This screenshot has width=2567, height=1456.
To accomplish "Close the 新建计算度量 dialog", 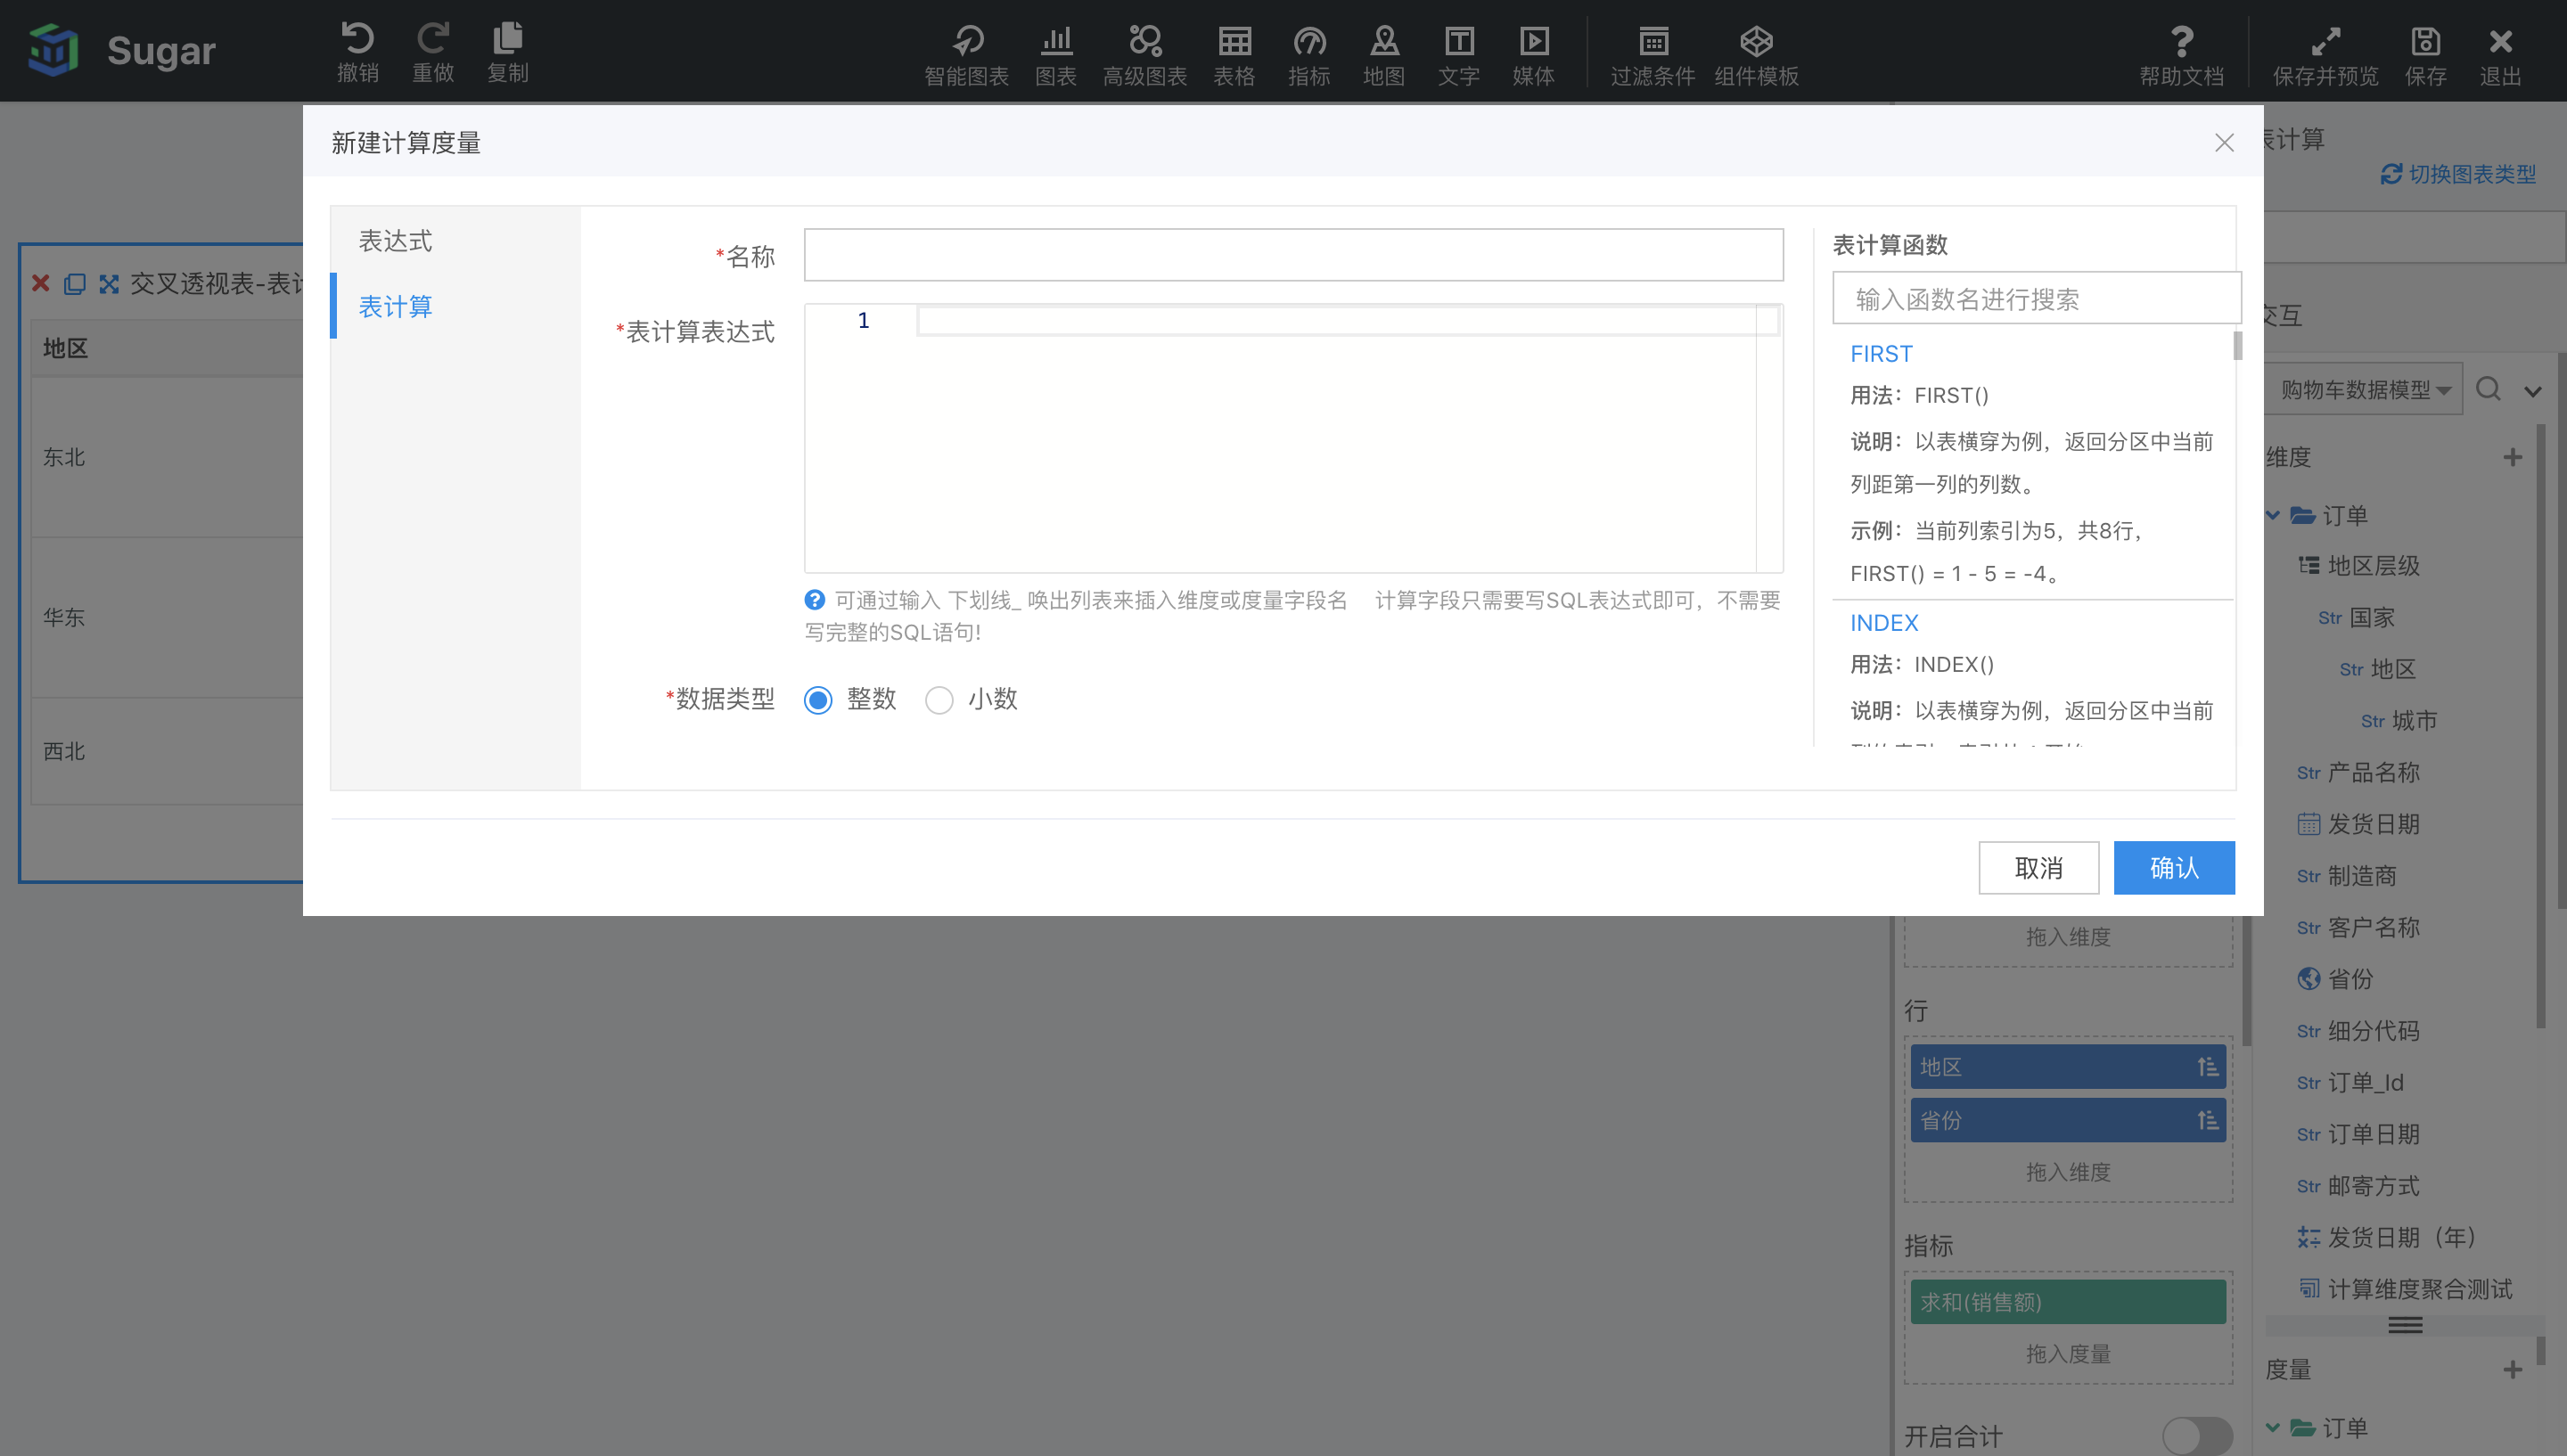I will coord(2223,142).
